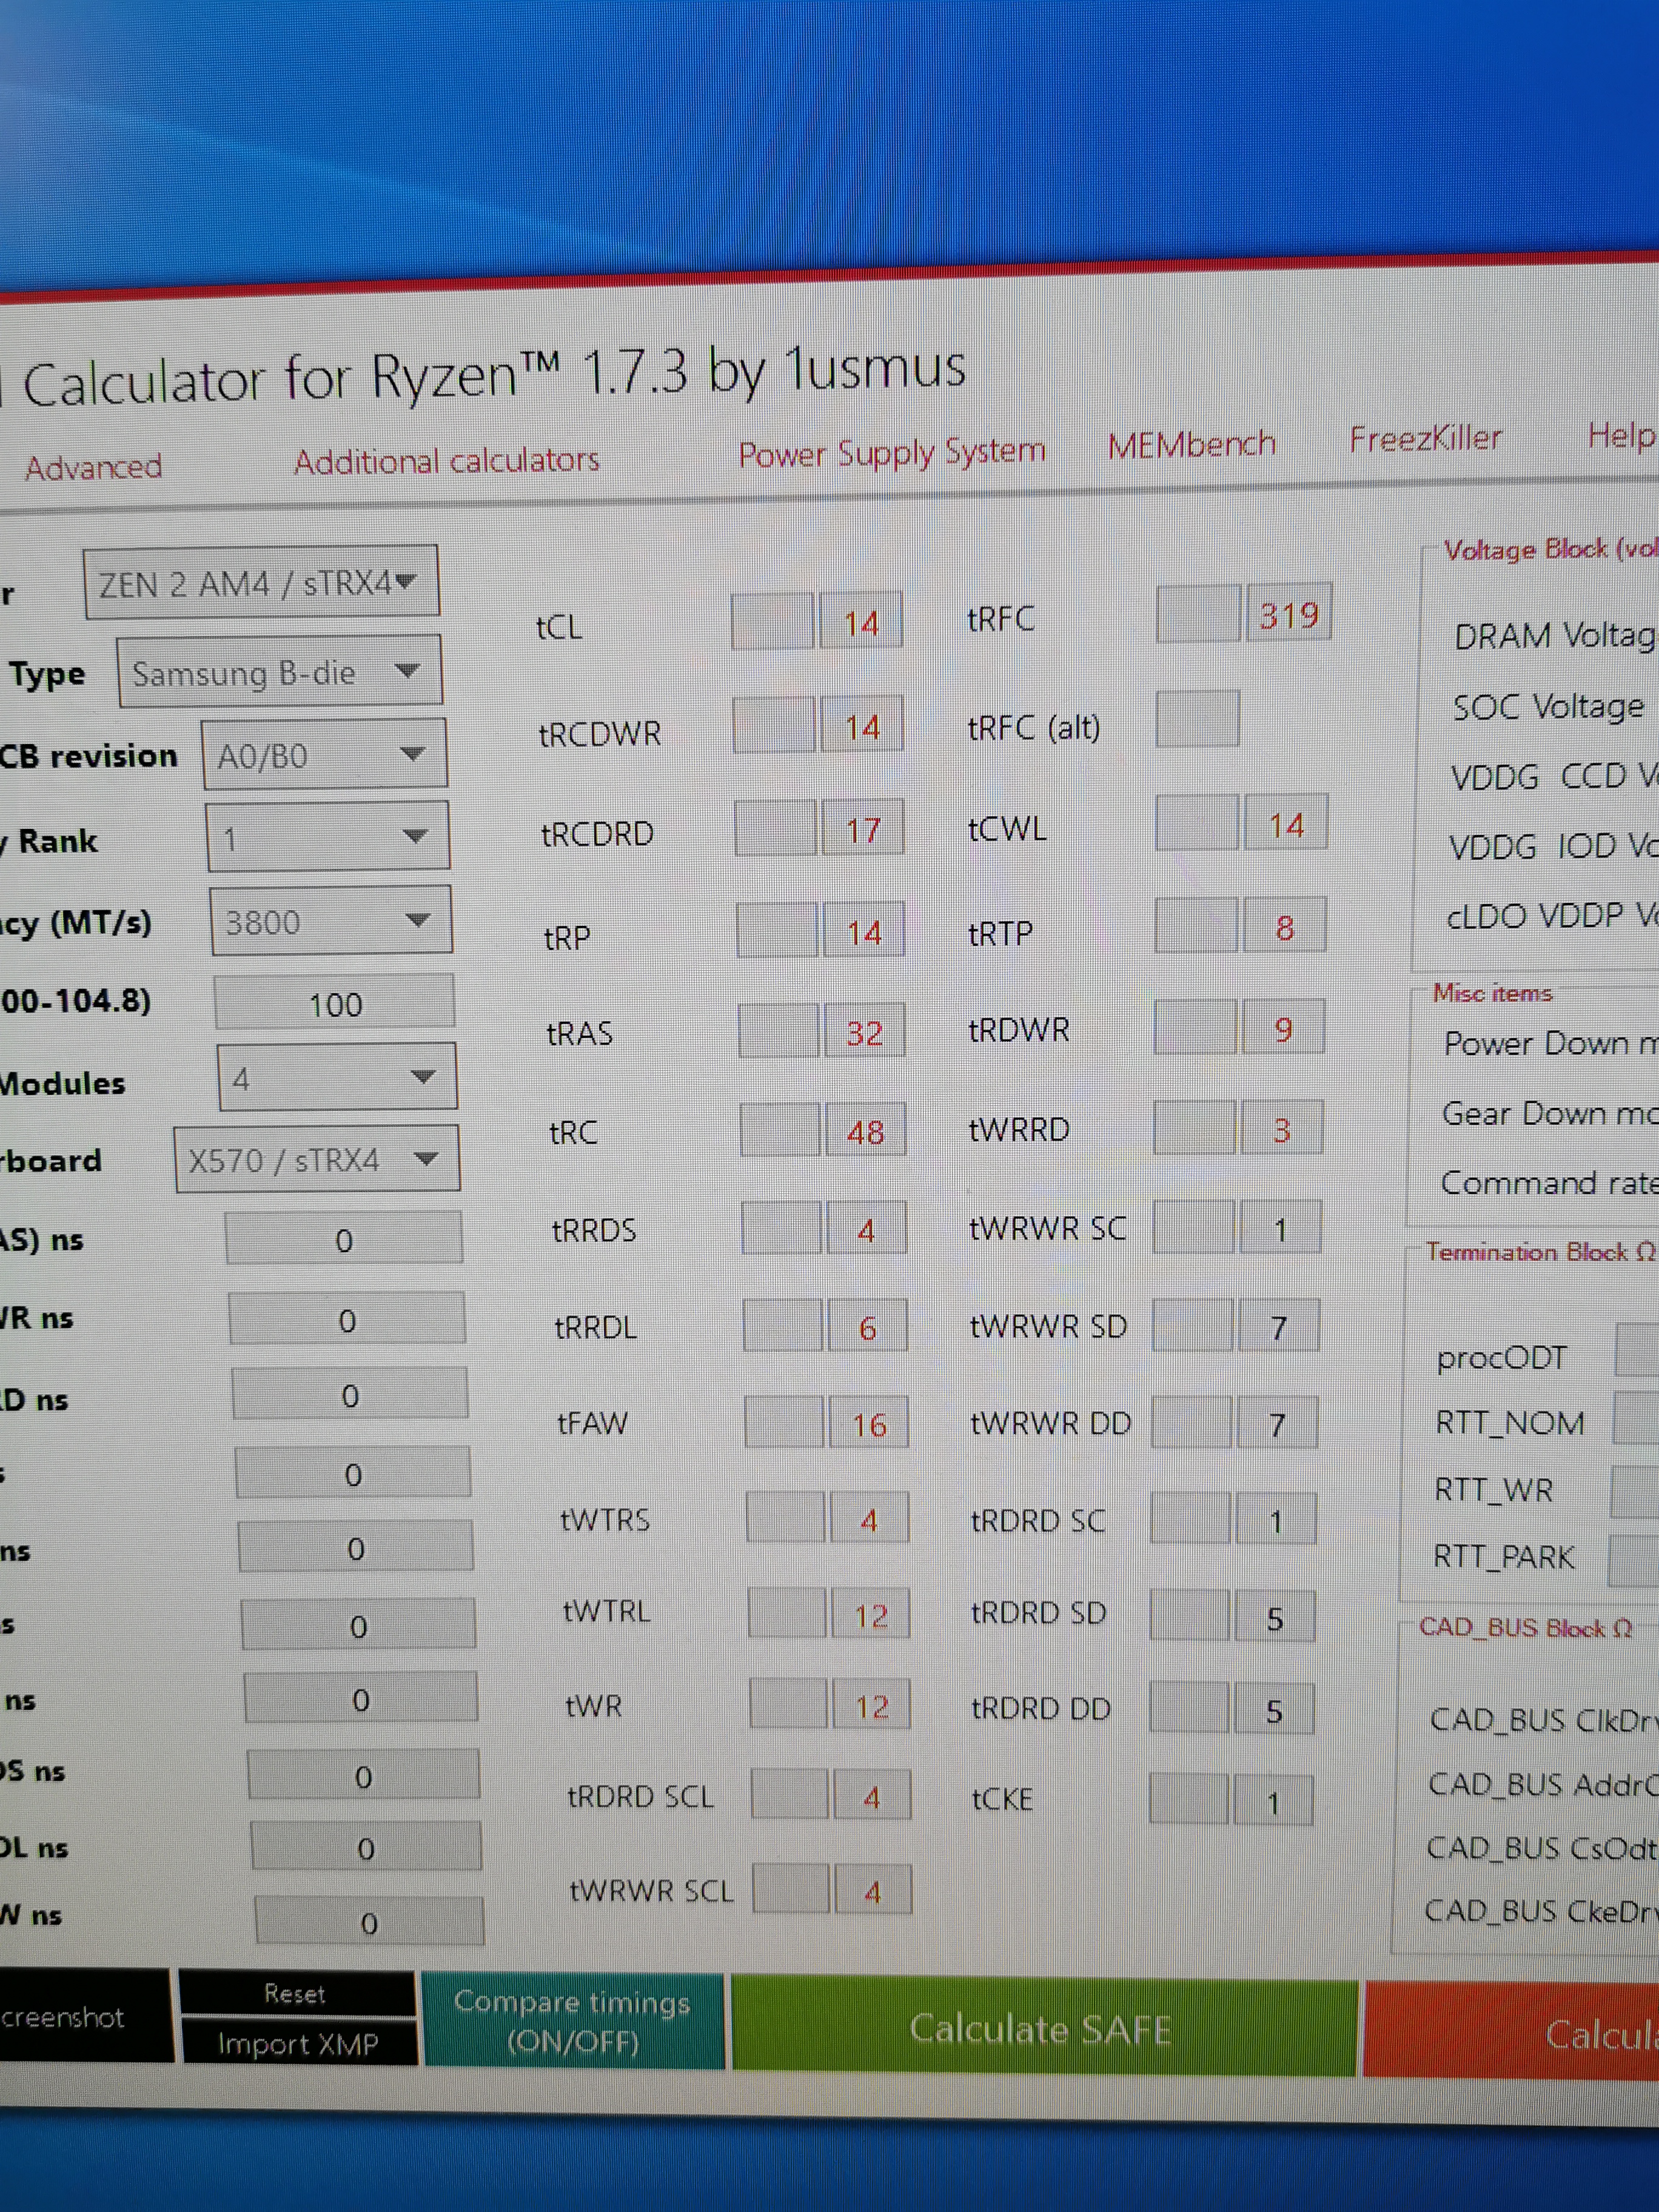Expand the memory Rank dropdown arrow
The image size is (1659, 2212).
tap(414, 836)
